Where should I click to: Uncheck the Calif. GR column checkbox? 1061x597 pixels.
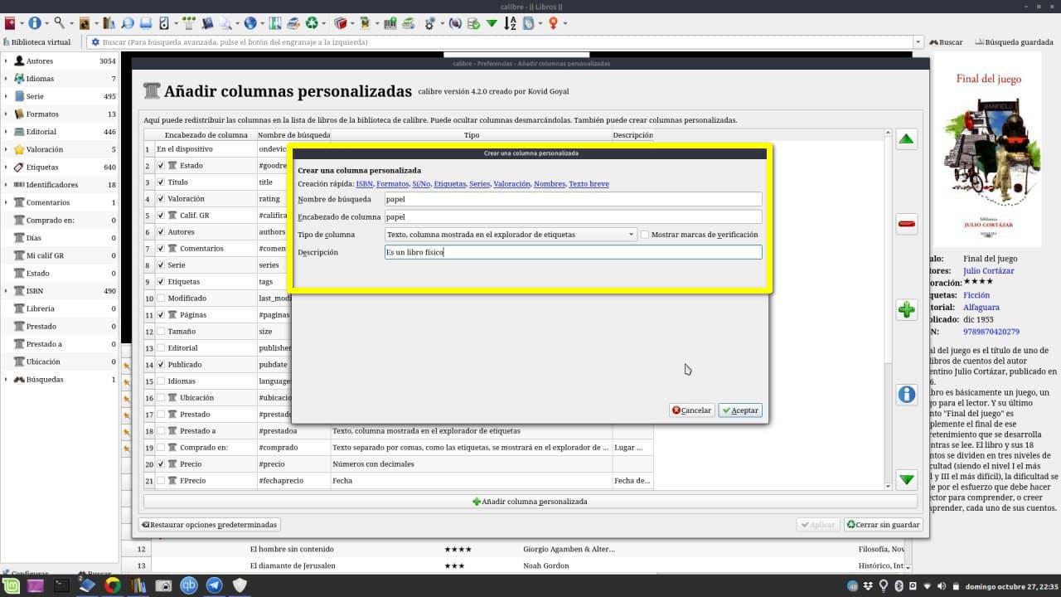coord(161,215)
